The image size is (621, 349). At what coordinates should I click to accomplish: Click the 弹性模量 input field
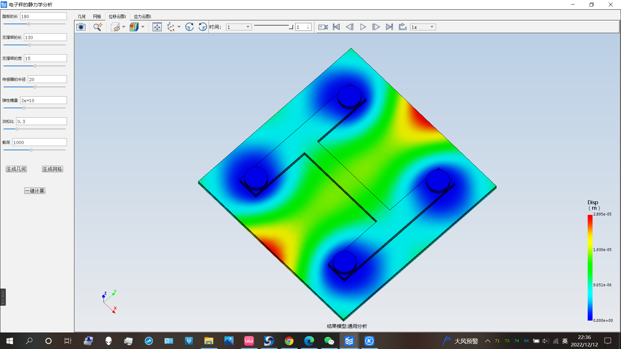[43, 100]
